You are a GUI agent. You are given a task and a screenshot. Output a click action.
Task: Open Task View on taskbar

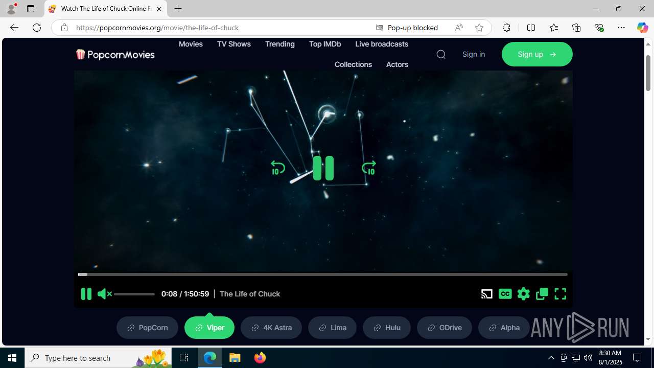[x=184, y=358]
